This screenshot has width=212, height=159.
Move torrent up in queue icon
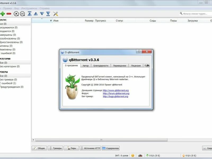pos(36,14)
